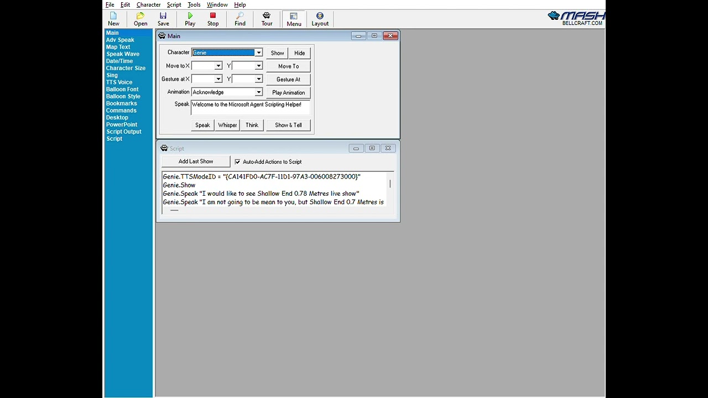Click the Speak button
Viewport: 708px width, 398px height.
coord(202,125)
